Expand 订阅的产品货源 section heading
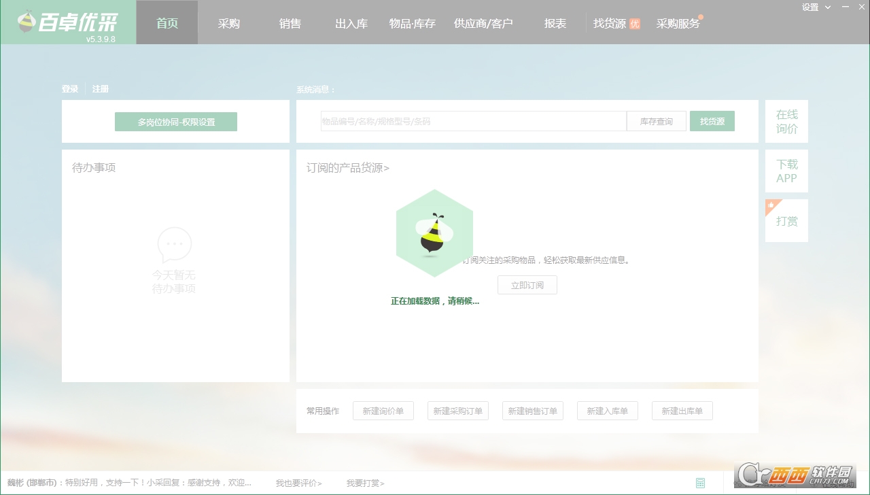Screen dimensions: 870x495 pyautogui.click(x=347, y=168)
